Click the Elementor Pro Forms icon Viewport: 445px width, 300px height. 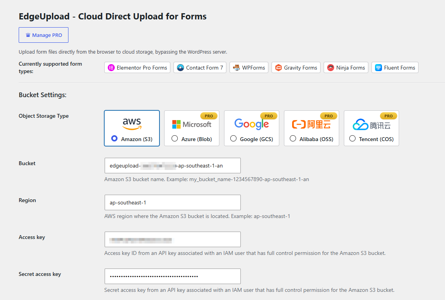pyautogui.click(x=111, y=68)
